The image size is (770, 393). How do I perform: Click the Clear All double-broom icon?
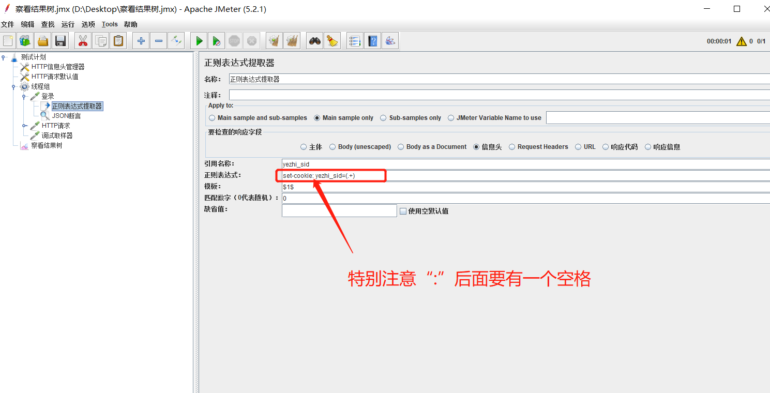(292, 41)
